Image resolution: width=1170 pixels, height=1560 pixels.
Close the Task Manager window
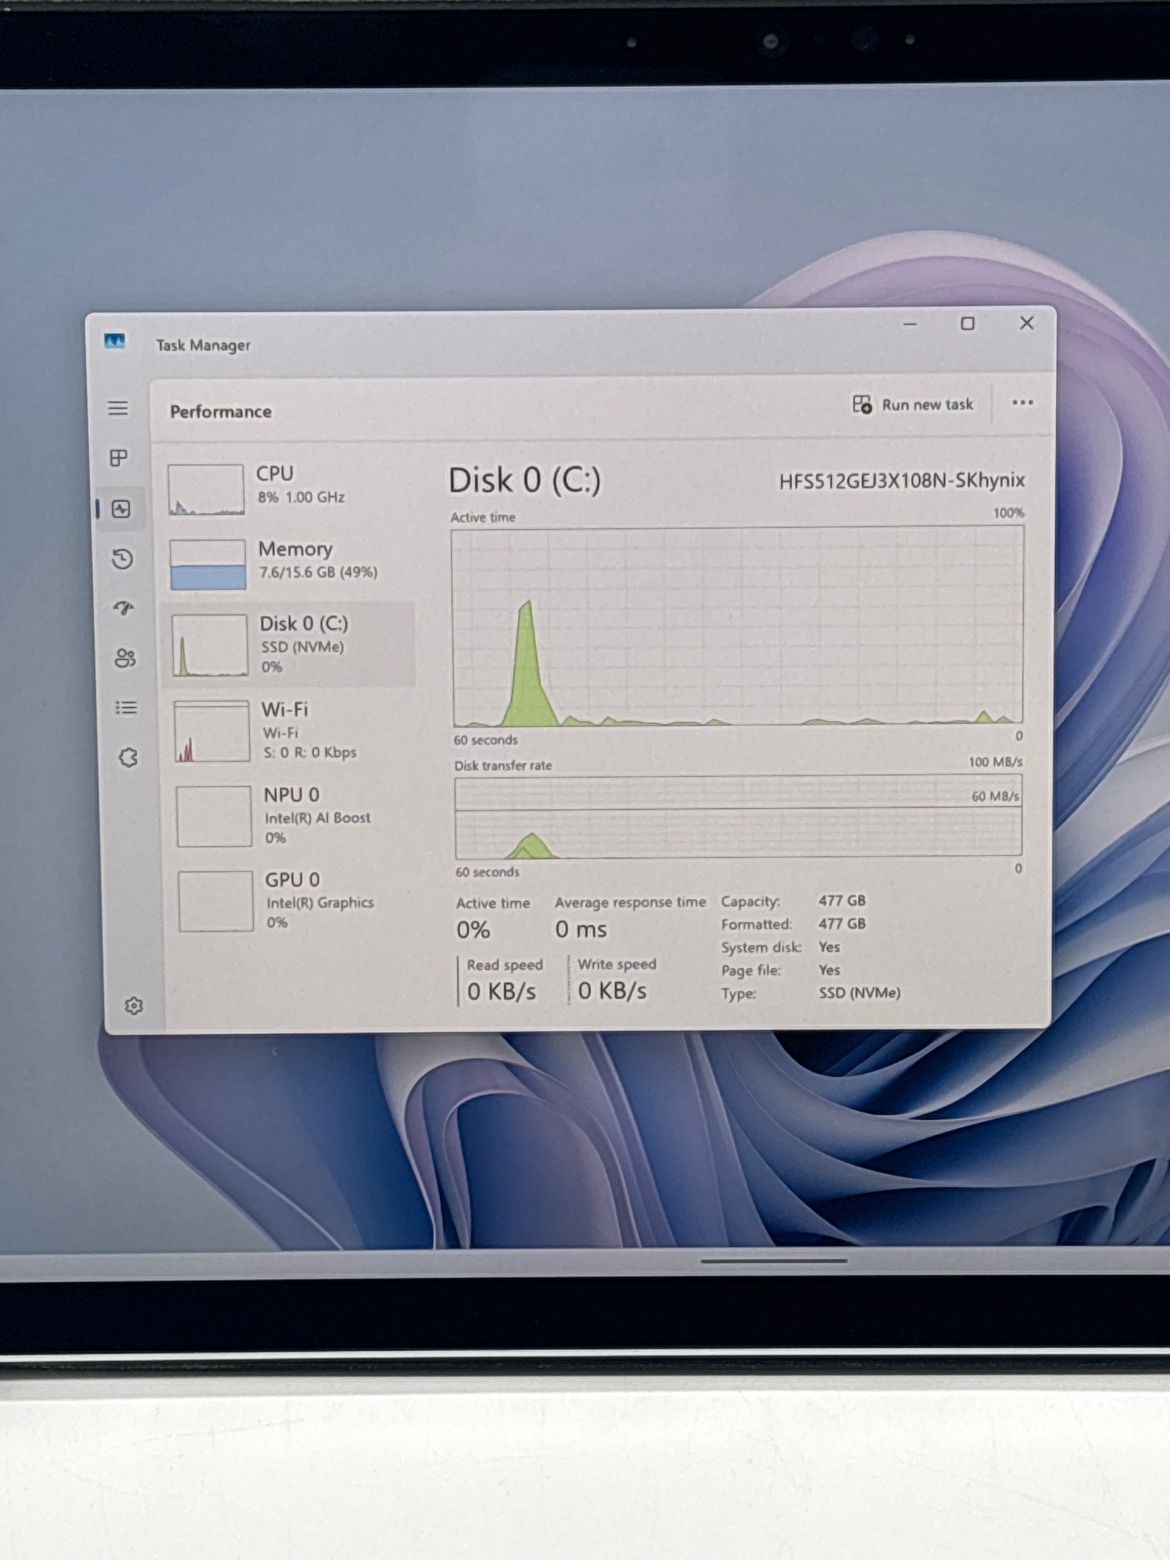pyautogui.click(x=1027, y=323)
